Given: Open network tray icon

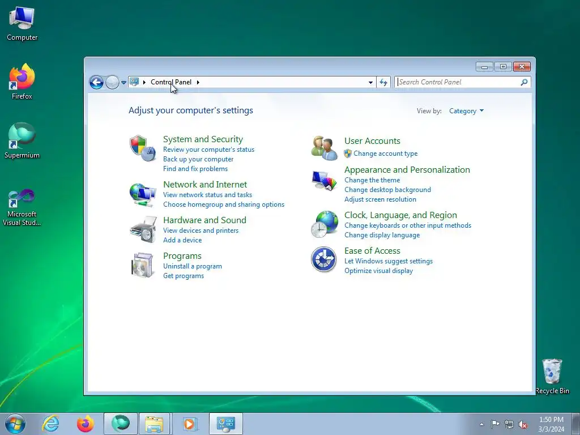Looking at the screenshot, I should (x=509, y=424).
